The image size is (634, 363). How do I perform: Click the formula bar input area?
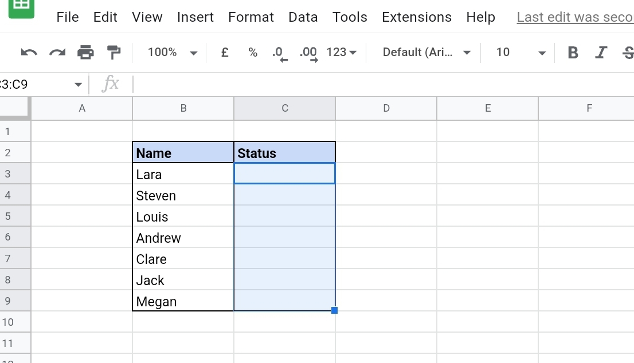click(x=287, y=84)
